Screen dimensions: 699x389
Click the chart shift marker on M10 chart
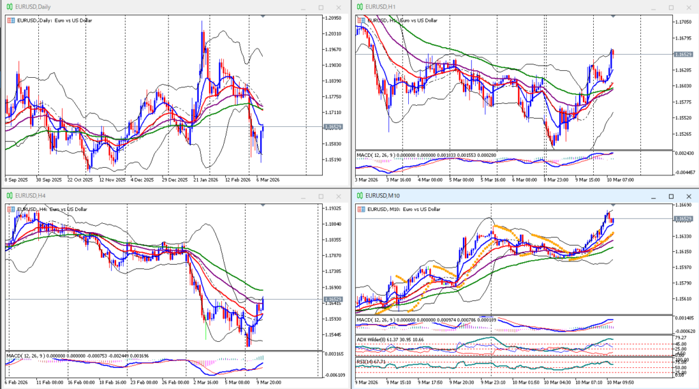coord(612,205)
